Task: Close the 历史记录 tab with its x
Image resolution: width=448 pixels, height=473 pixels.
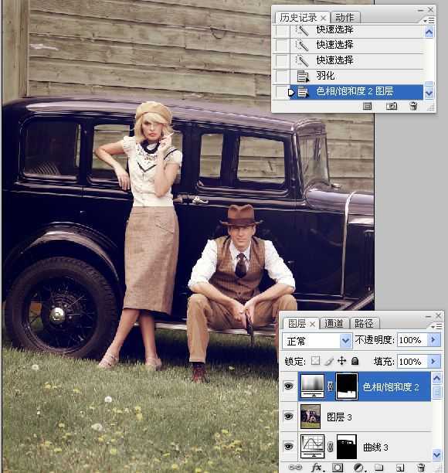Action: click(x=323, y=18)
